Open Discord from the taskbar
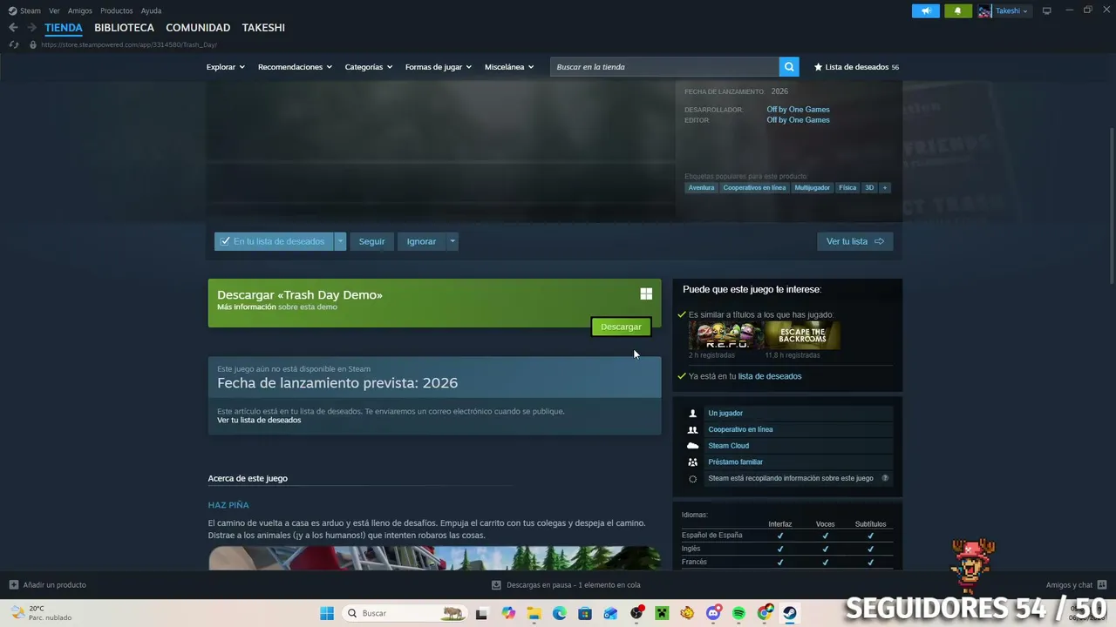Image resolution: width=1116 pixels, height=627 pixels. (x=713, y=613)
